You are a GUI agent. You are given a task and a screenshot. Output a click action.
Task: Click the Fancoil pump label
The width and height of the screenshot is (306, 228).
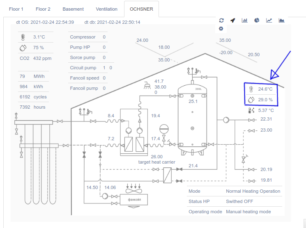tap(84, 88)
